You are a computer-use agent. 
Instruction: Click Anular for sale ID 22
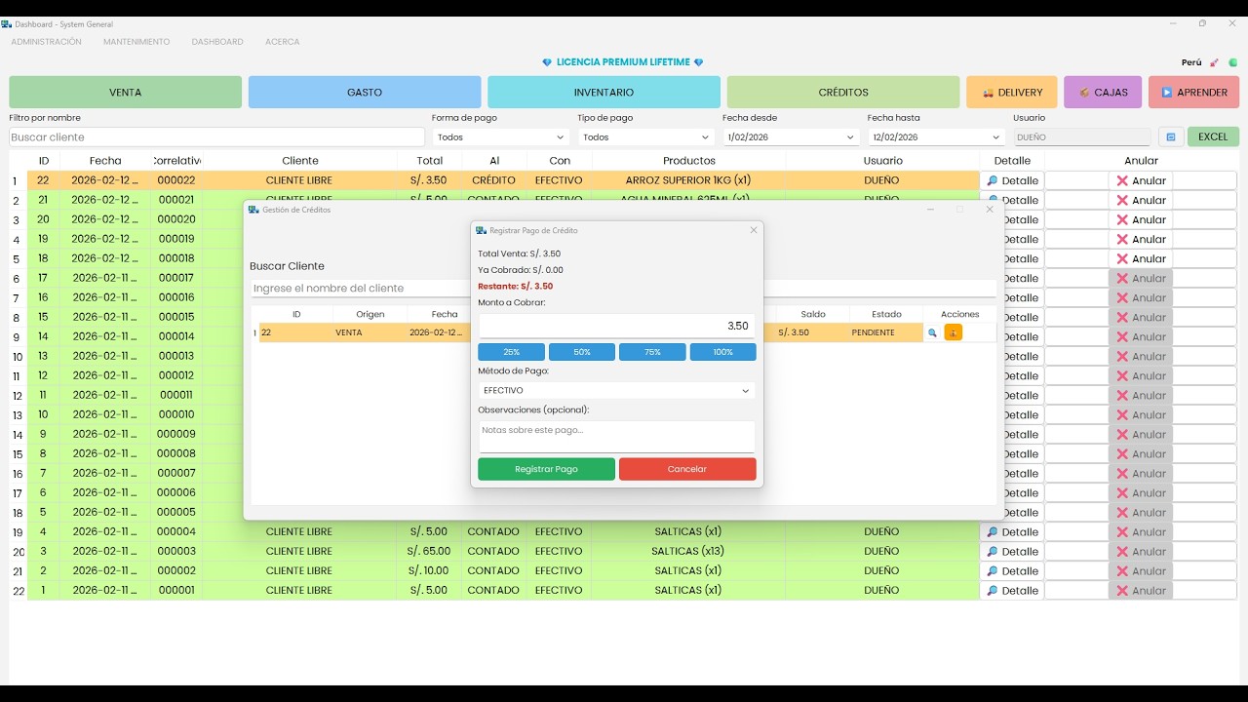click(x=1141, y=180)
